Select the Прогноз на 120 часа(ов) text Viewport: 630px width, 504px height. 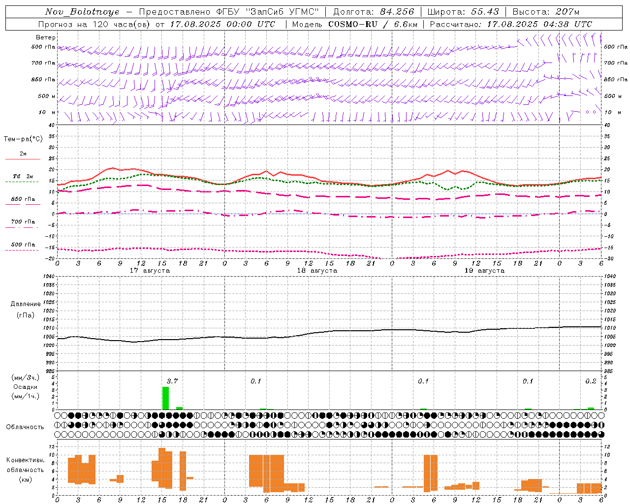coord(95,24)
